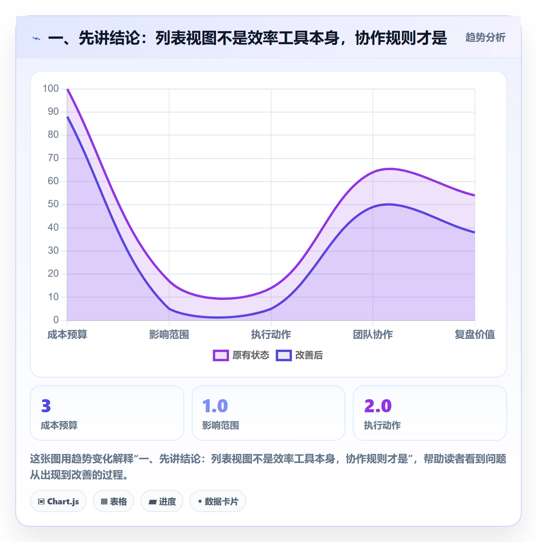Click the lightning bolt icon in header
Viewport: 537px width, 542px height.
[36, 38]
